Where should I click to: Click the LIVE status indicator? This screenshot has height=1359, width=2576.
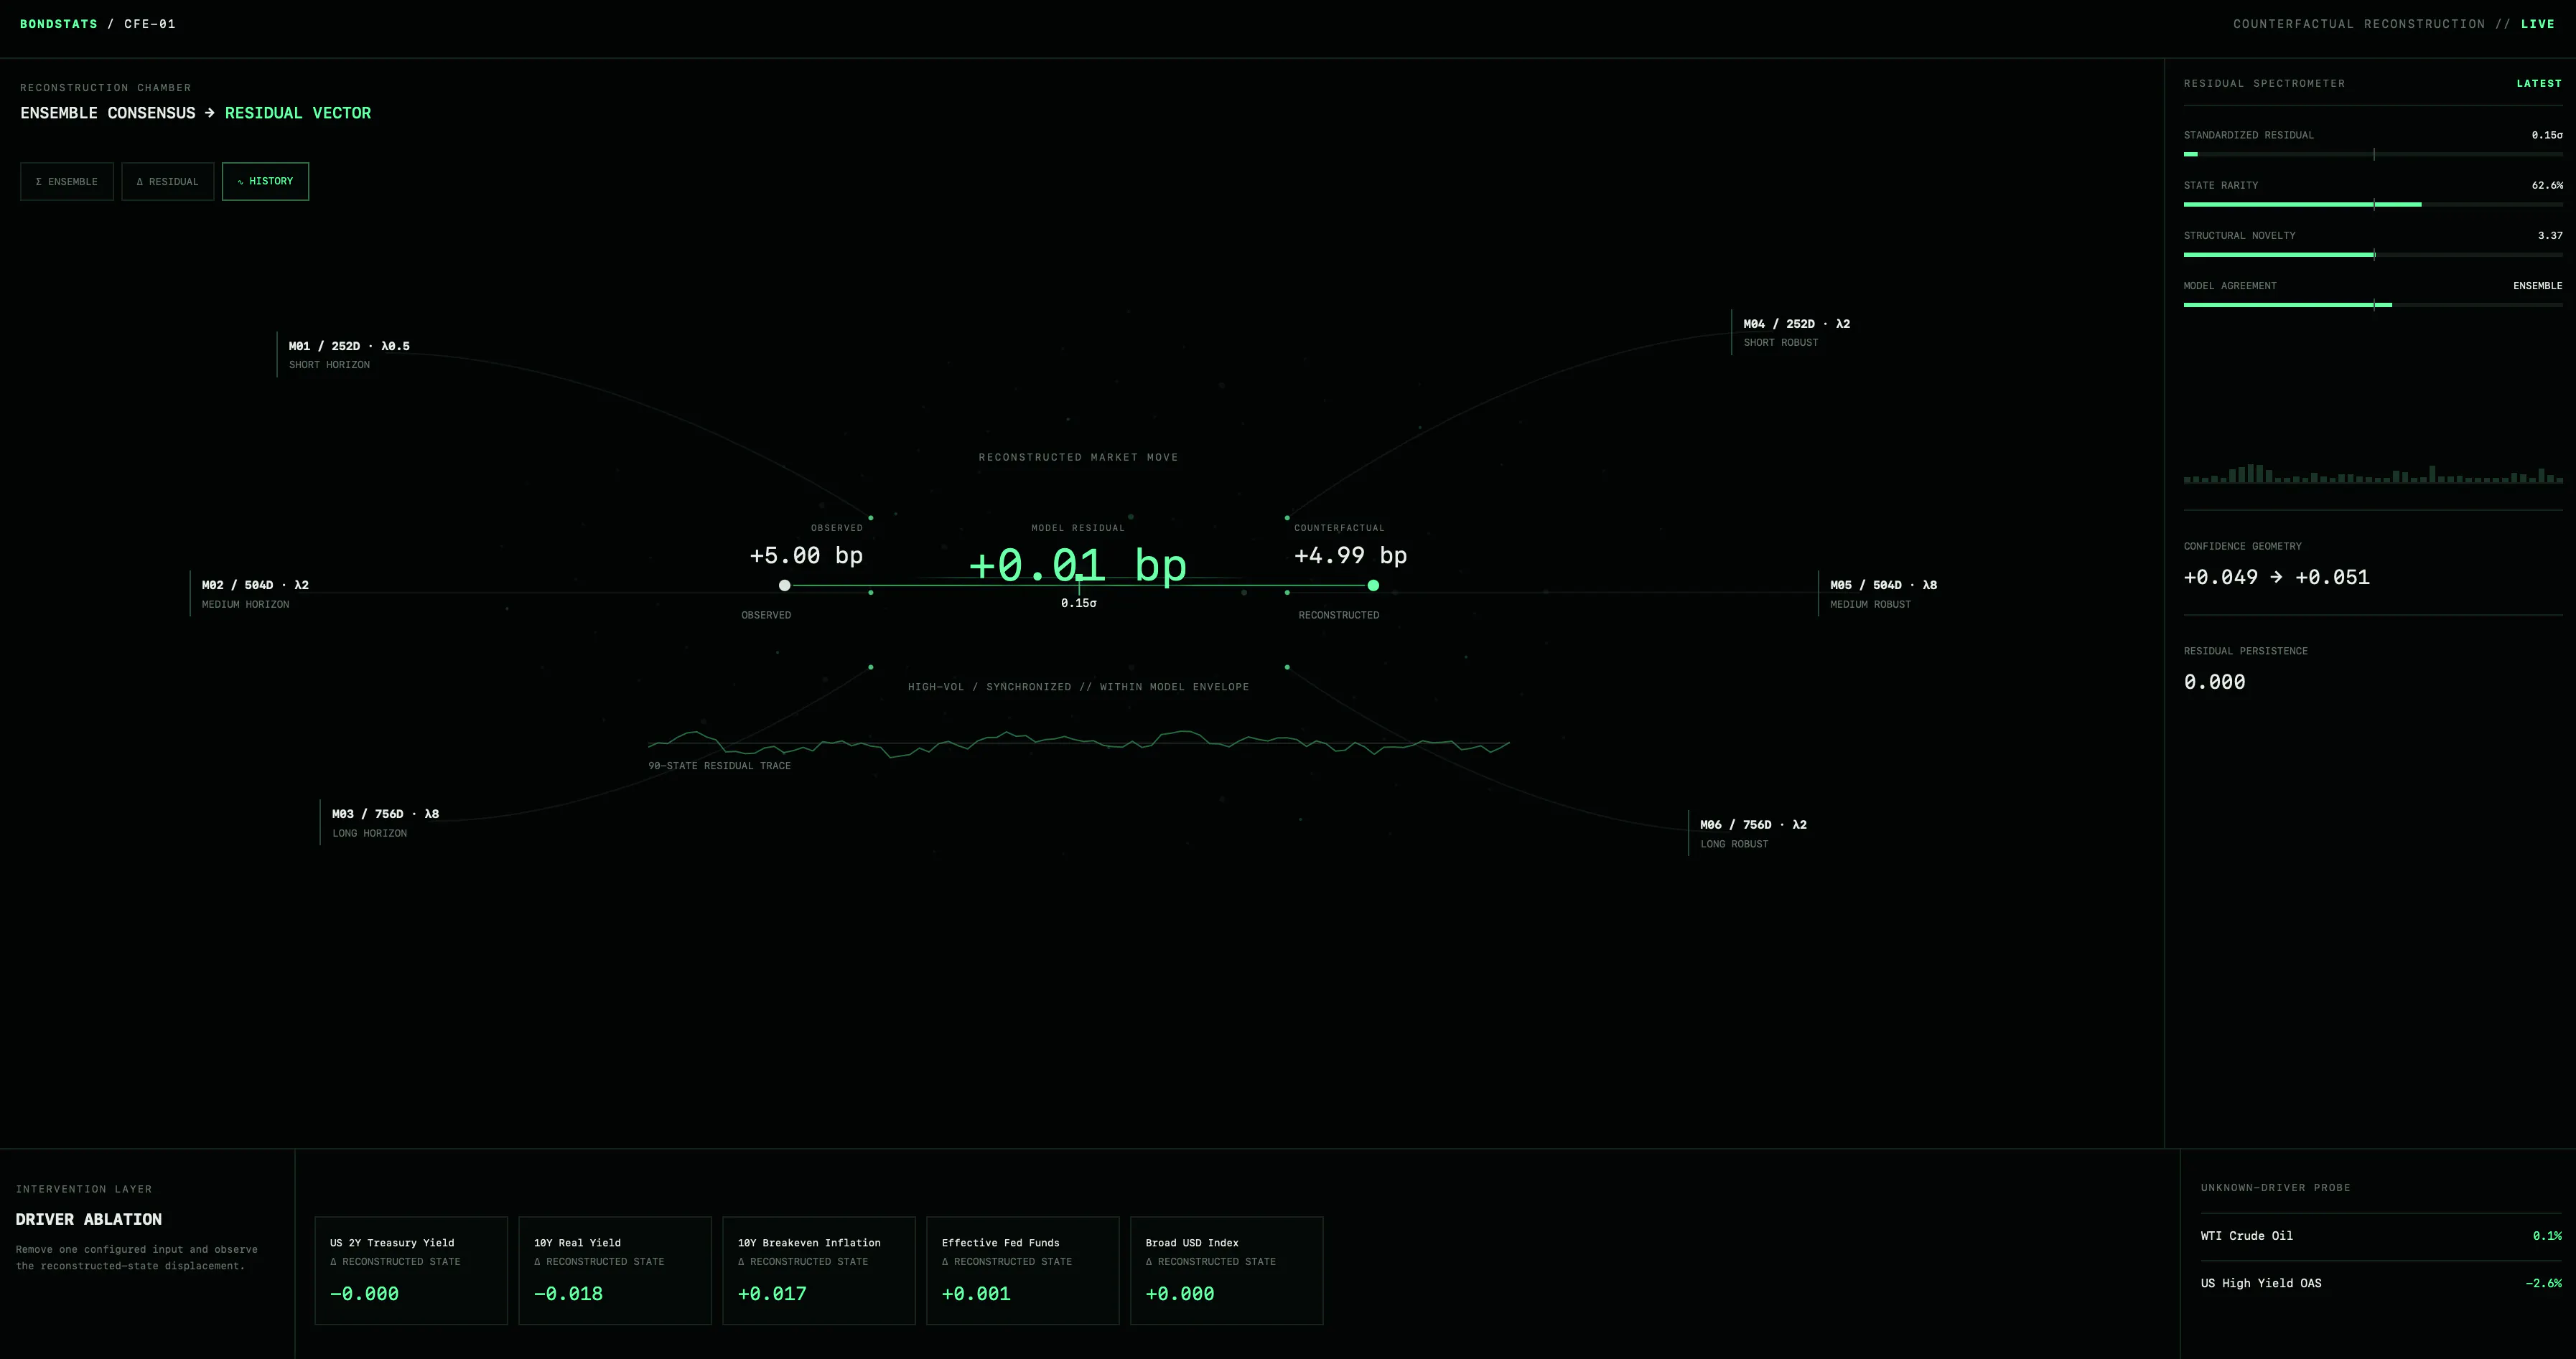coord(2538,24)
